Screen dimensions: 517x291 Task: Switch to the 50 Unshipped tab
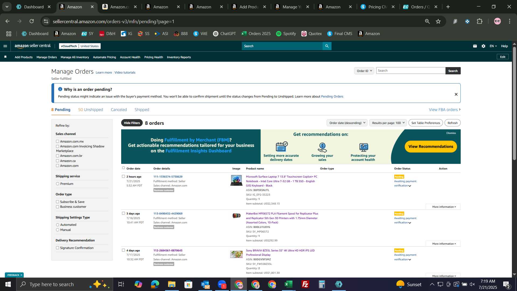click(90, 110)
